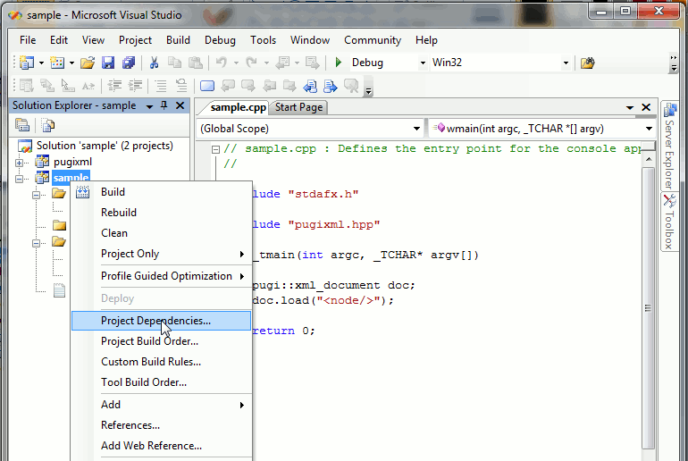Click the Open File folder icon
The width and height of the screenshot is (688, 461).
pyautogui.click(x=87, y=63)
